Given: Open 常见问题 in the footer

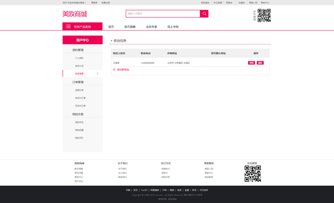Looking at the screenshot, I should click(79, 173).
